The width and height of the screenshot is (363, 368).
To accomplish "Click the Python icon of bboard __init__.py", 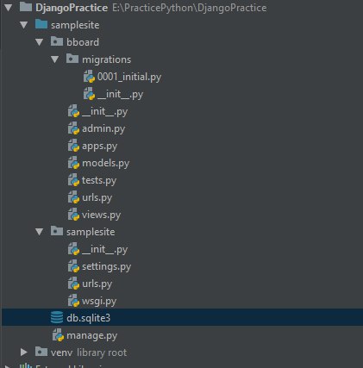I will coord(73,111).
